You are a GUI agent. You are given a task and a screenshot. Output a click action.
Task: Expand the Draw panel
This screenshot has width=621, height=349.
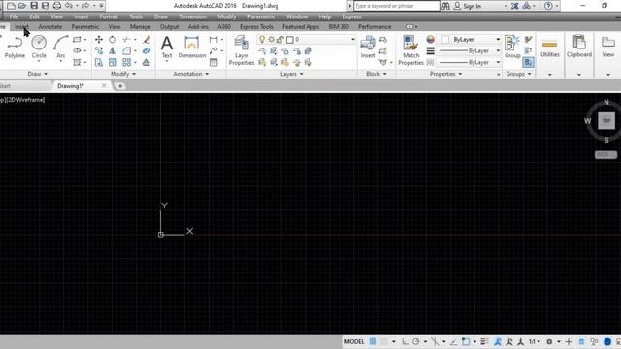[38, 74]
